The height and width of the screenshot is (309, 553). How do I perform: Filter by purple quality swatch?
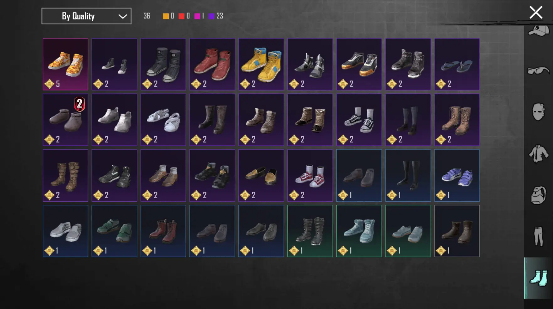pyautogui.click(x=212, y=16)
